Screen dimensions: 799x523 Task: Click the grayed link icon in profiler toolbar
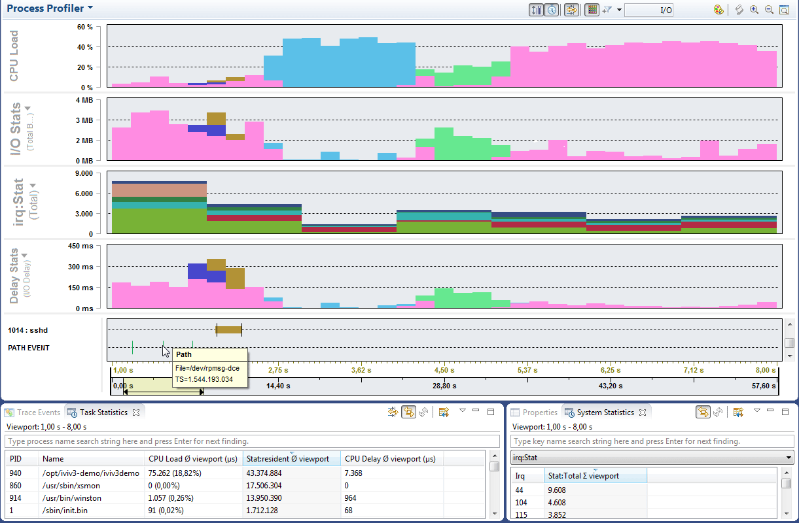(739, 10)
